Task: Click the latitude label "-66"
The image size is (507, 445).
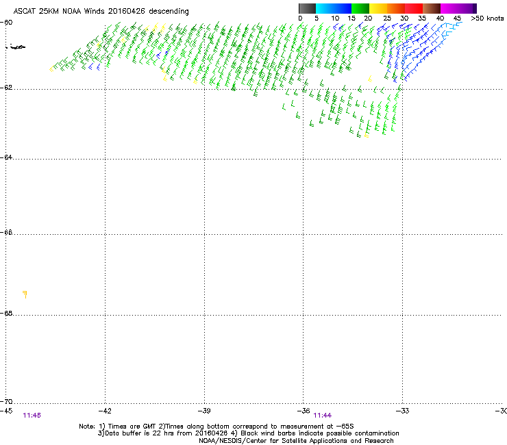Action: 6,233
